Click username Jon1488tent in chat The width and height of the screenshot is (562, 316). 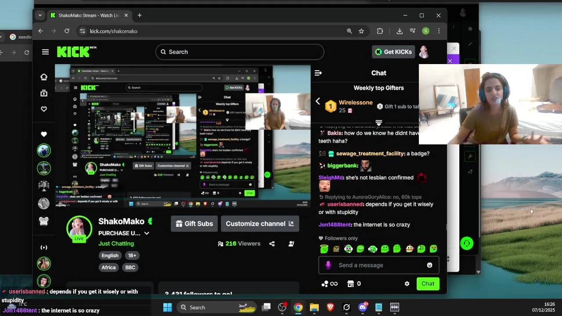335,225
